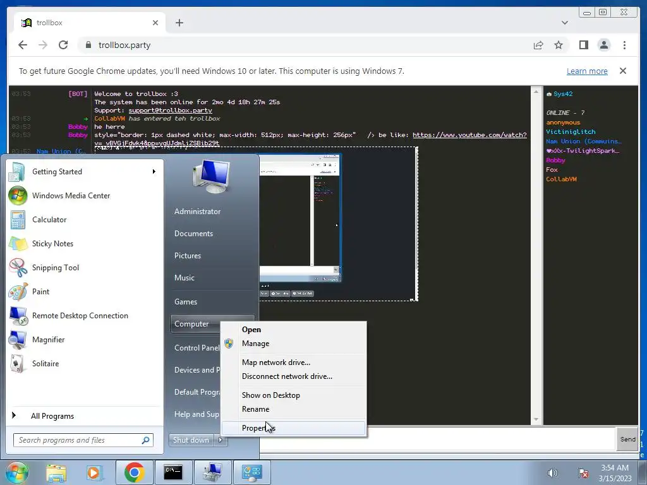Follow the Learn more link

pos(587,71)
